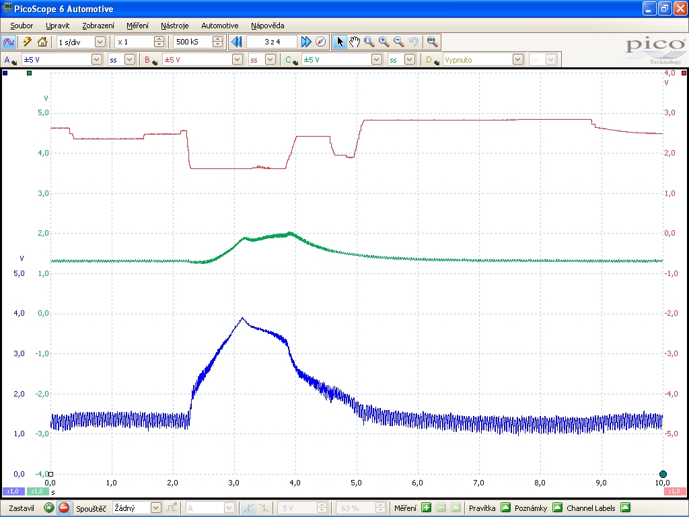This screenshot has height=517, width=689.
Task: Click the home setup icon
Action: tap(42, 42)
